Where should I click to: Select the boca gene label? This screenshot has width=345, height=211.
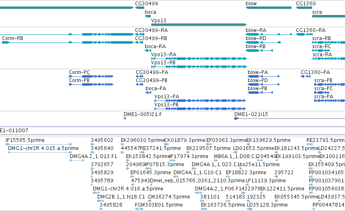(150, 12)
